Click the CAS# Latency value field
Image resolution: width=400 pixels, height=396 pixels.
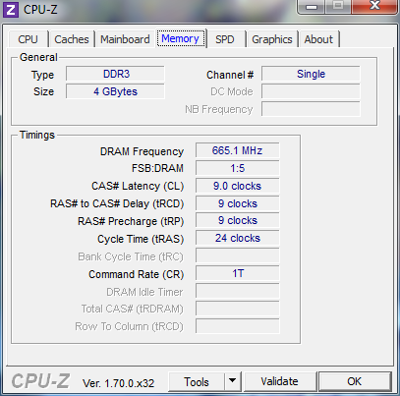tap(237, 186)
